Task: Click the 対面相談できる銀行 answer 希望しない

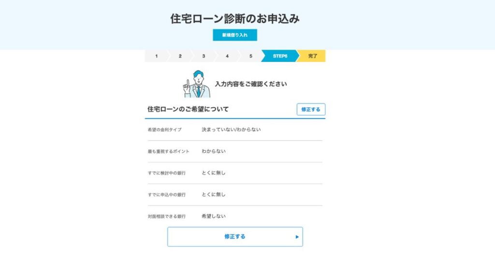Action: (x=214, y=216)
